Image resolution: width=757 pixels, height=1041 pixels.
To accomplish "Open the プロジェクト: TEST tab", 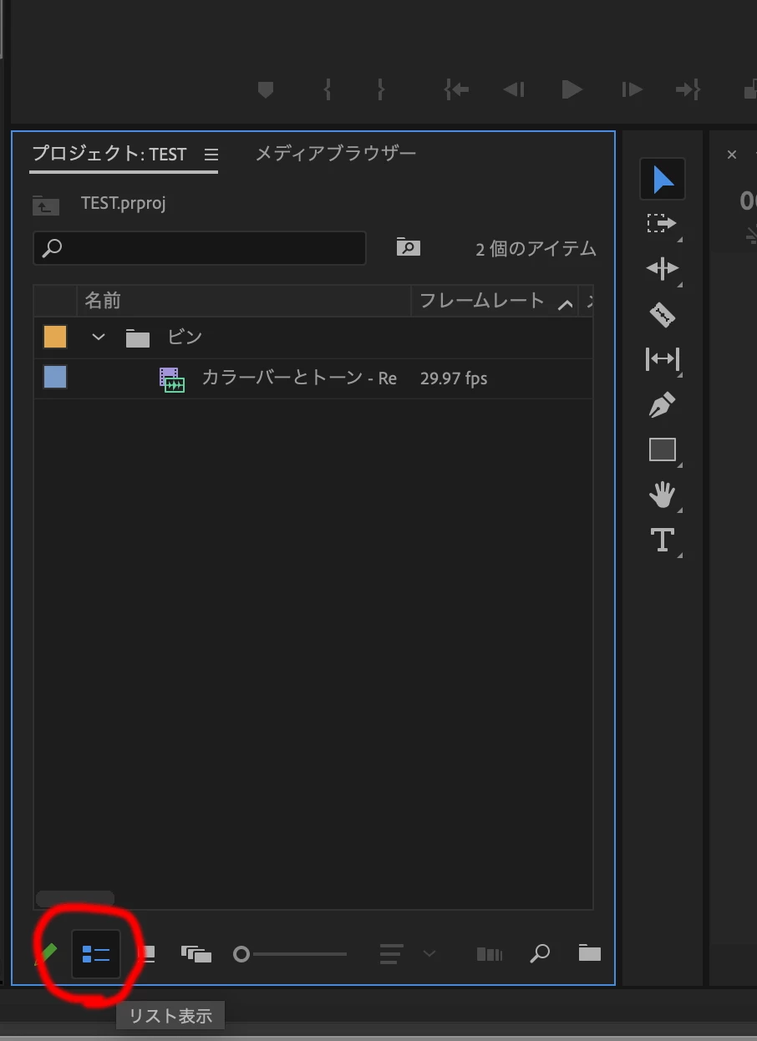I will [109, 154].
